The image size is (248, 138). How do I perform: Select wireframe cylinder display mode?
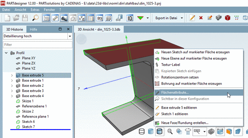[142, 132]
